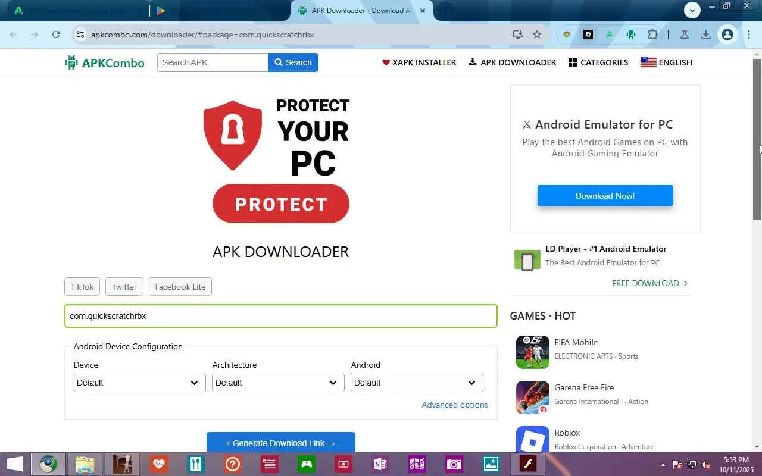Open the Health heart app in taskbar
The width and height of the screenshot is (762, 476).
(158, 464)
